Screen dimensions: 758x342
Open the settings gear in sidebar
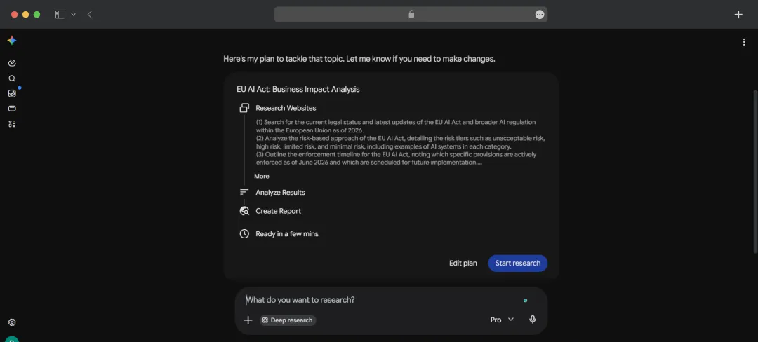point(12,322)
